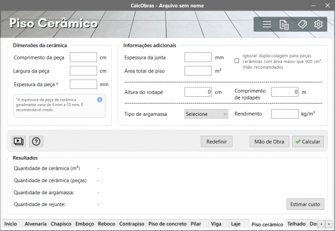Screen dimensions: 335x231
Task: Focus the Comprimento da peça field
Action: 84,57
